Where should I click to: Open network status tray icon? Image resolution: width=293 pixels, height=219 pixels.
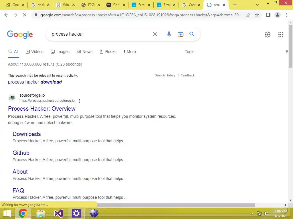(259, 214)
